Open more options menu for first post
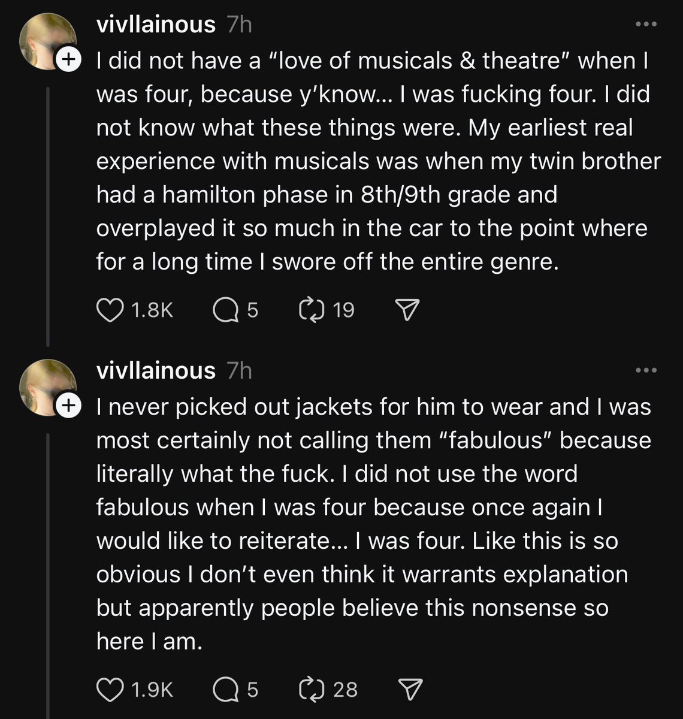The height and width of the screenshot is (719, 683). pos(646,25)
